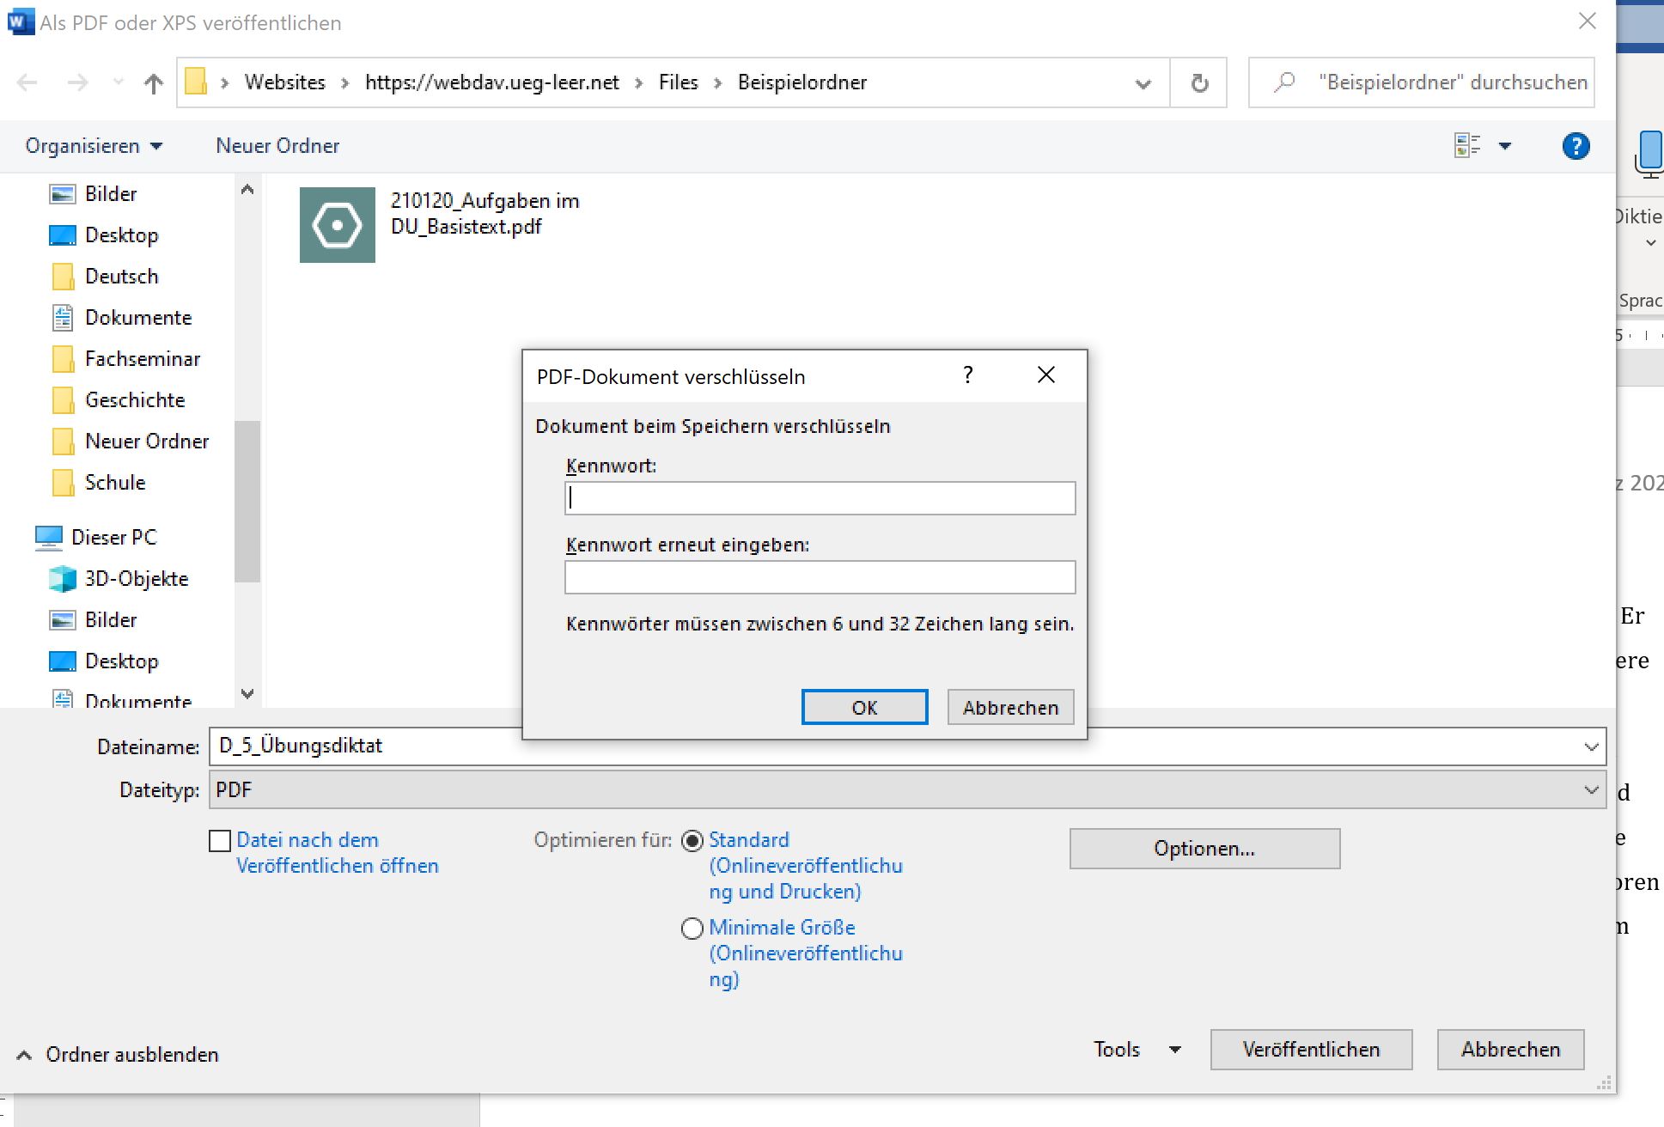The height and width of the screenshot is (1127, 1664).
Task: Click the blue help question mark icon
Action: [1575, 146]
